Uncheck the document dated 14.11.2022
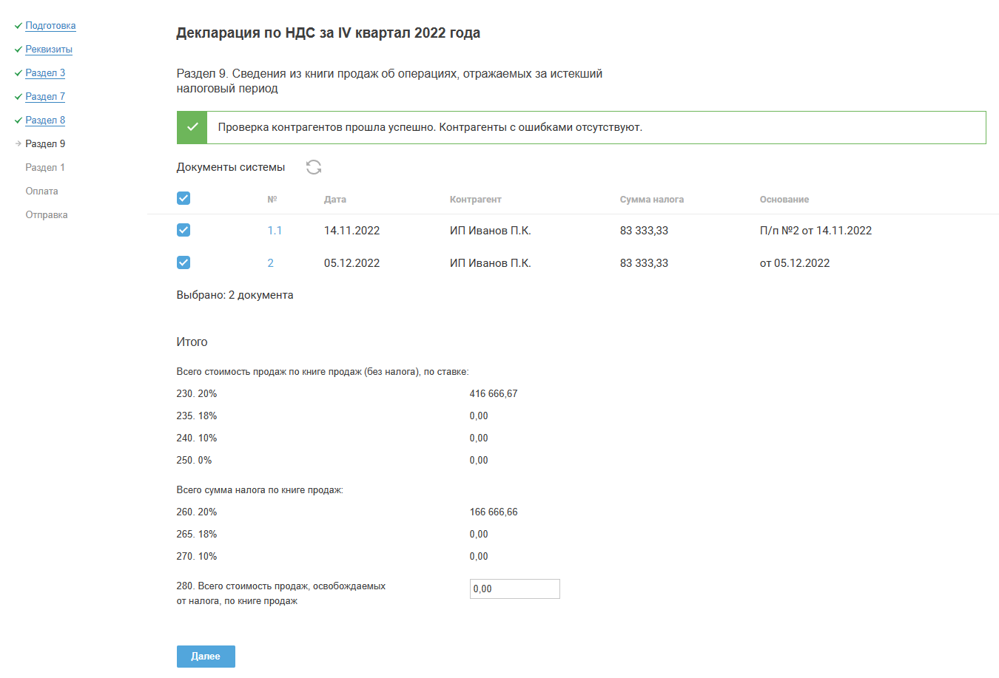Screen dimensions: 999x678 (x=184, y=230)
